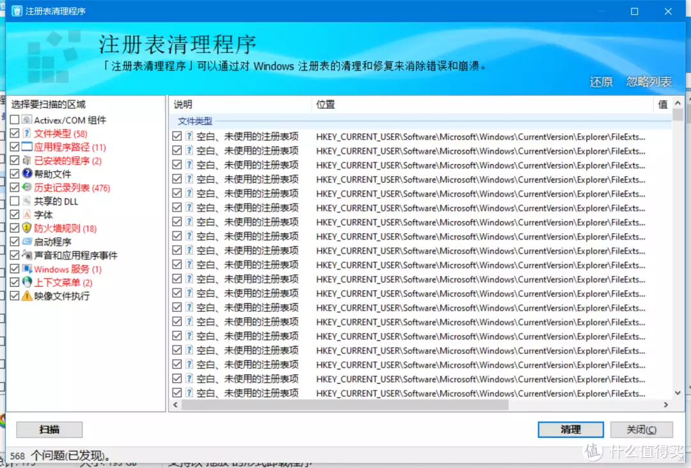This screenshot has height=468, width=691.
Task: Uncheck the 防火墙规则 (18) checkbox
Action: click(x=15, y=228)
